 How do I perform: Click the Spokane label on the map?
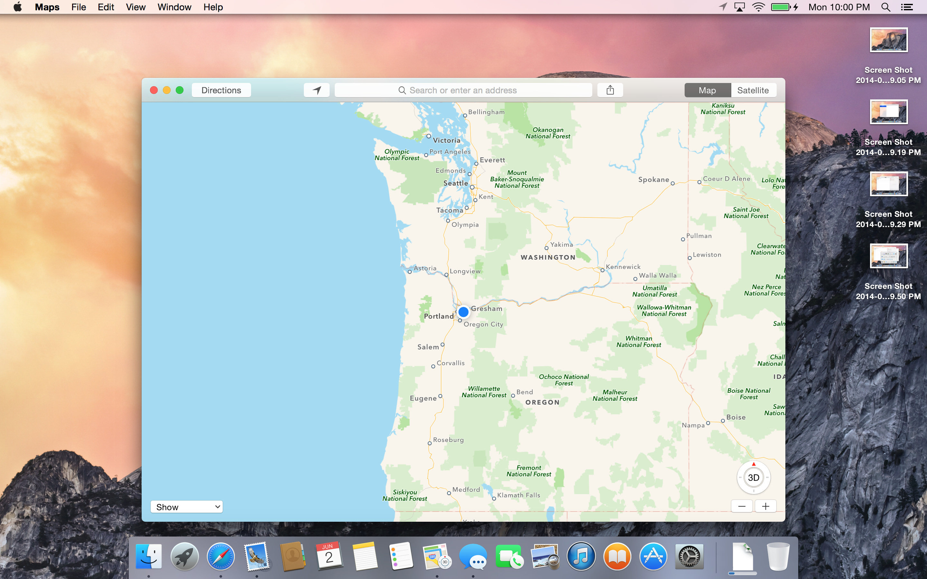point(653,179)
